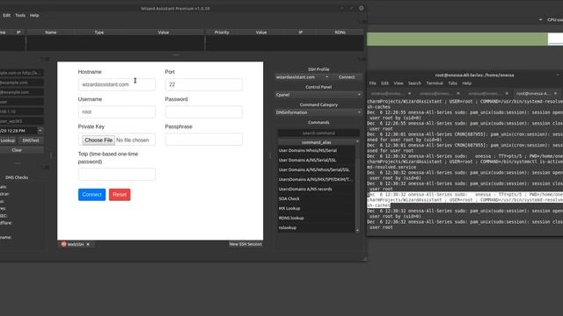563x316 pixels.
Task: Select SOA Check command
Action: (317, 199)
